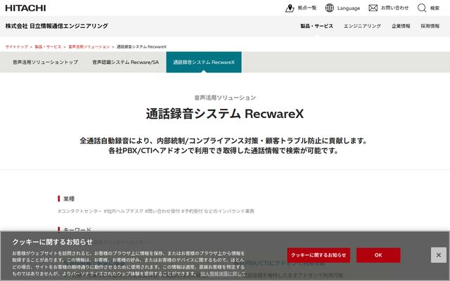This screenshot has height=281, width=450.
Task: Switch to 音声活用ソリューショントップ tab
Action: coord(45,62)
